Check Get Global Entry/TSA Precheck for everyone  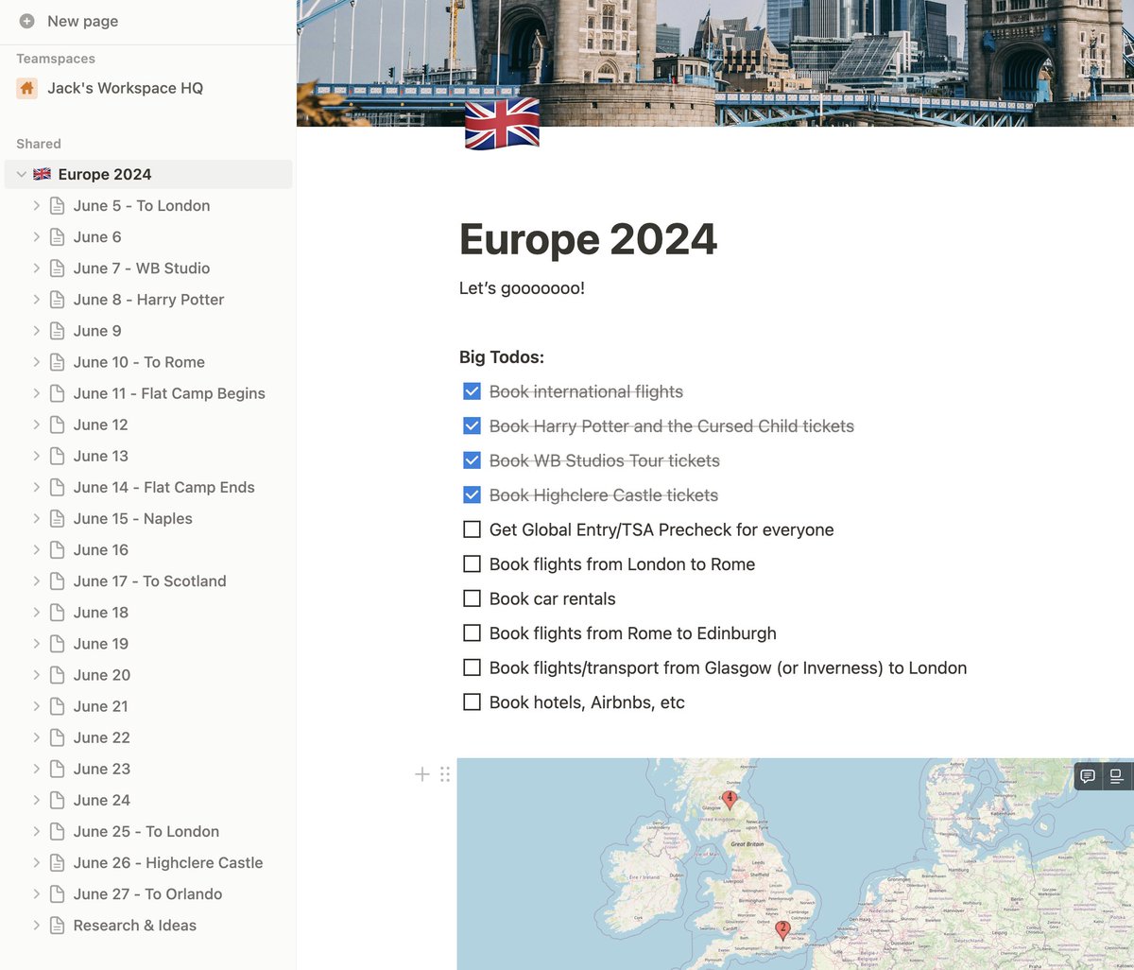472,529
